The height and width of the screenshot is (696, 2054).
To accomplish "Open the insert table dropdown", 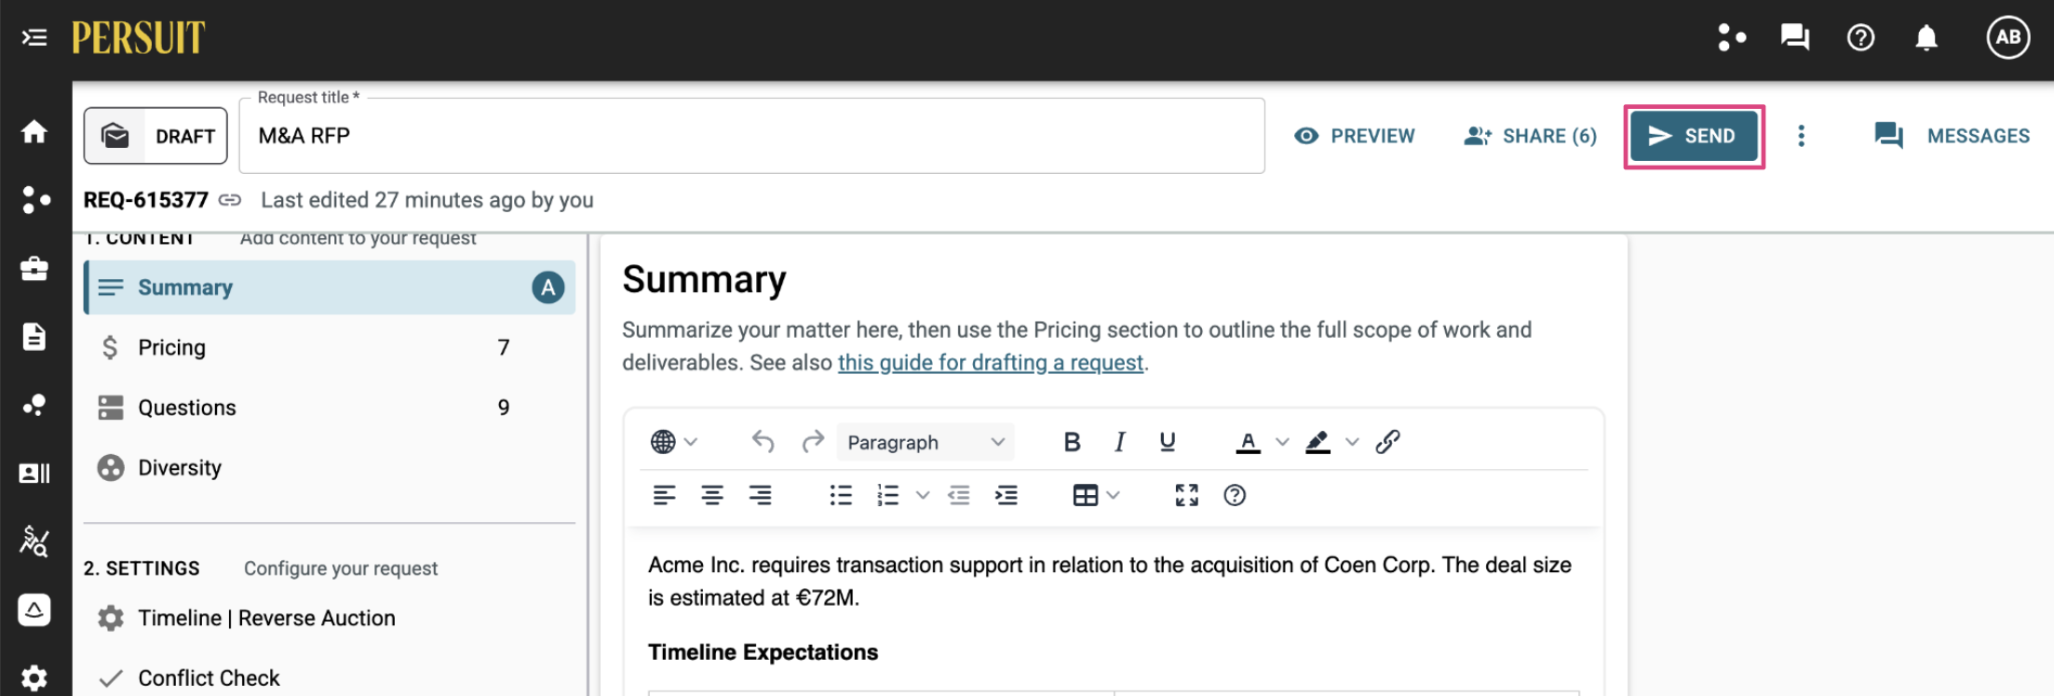I will click(1096, 495).
